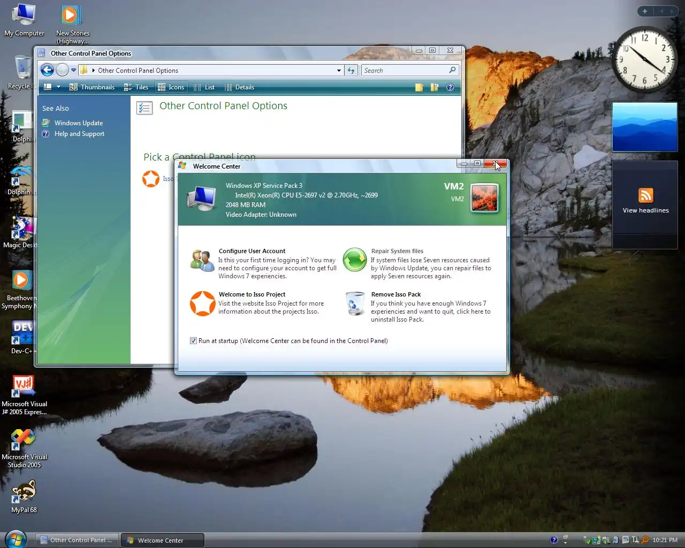
Task: Click the Refresh button next to the address bar
Action: [352, 70]
